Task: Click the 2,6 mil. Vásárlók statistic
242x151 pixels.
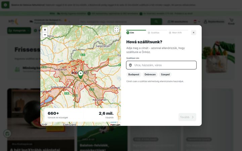Action: click(x=106, y=115)
